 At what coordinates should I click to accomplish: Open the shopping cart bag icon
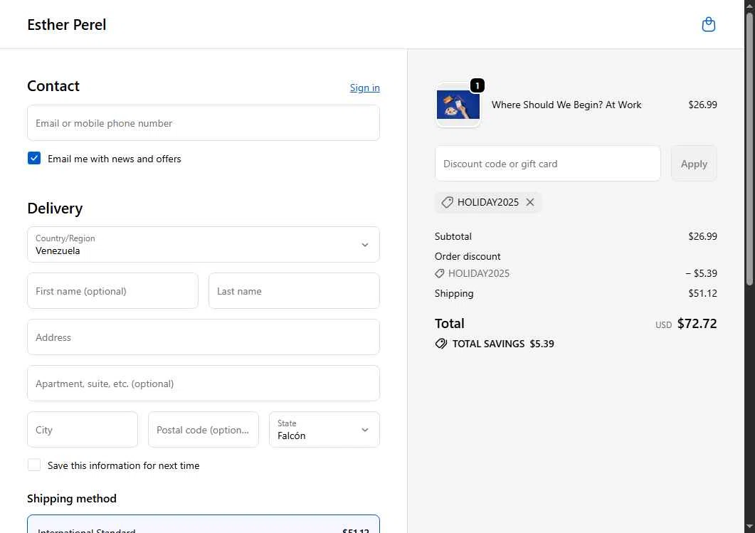(x=708, y=24)
